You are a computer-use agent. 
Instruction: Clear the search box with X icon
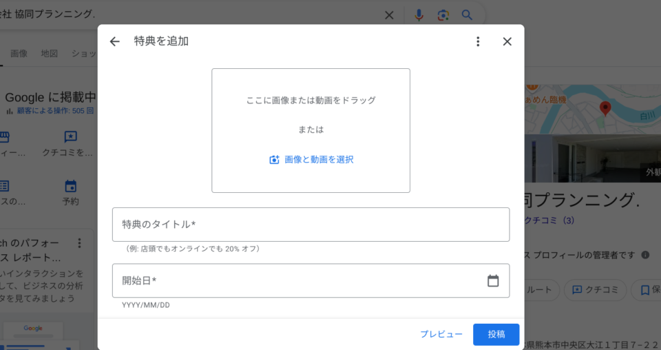coord(389,15)
